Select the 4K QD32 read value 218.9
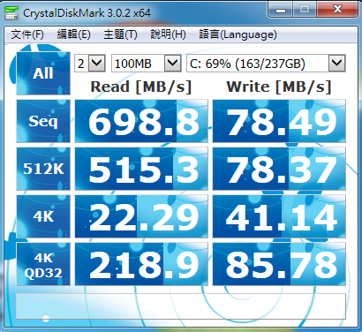 pyautogui.click(x=141, y=264)
